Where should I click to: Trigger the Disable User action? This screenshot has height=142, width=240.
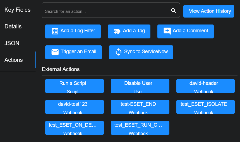(x=140, y=86)
